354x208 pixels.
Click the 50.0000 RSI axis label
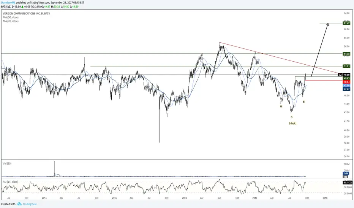[x=348, y=187]
